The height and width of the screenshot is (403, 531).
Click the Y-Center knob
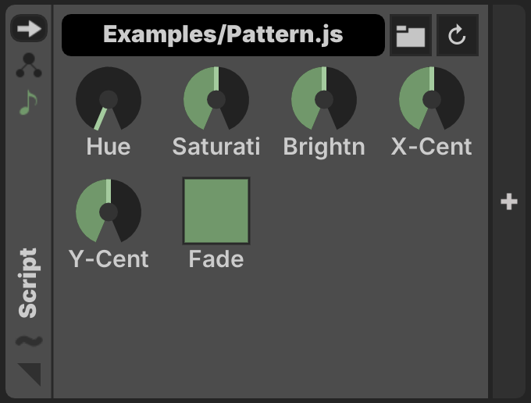tap(109, 212)
